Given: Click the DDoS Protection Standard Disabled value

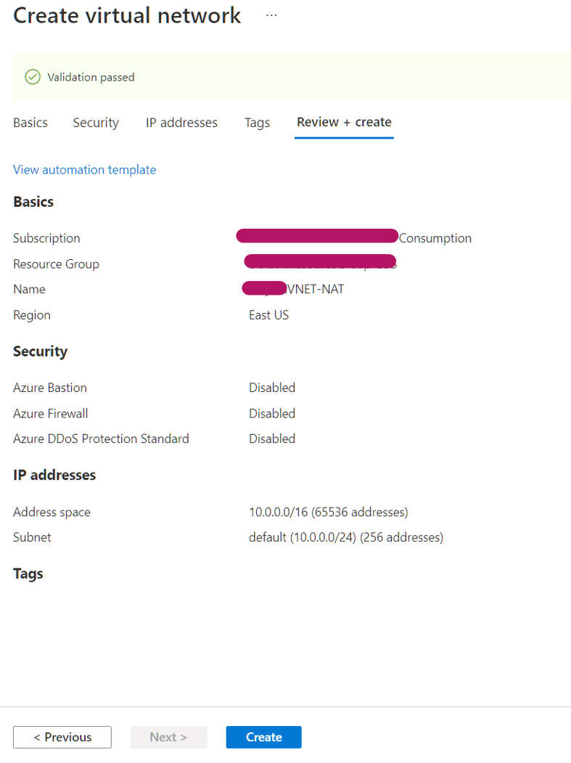Looking at the screenshot, I should (x=272, y=439).
